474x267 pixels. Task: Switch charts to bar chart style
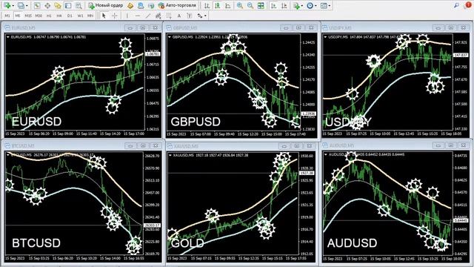tap(207, 5)
